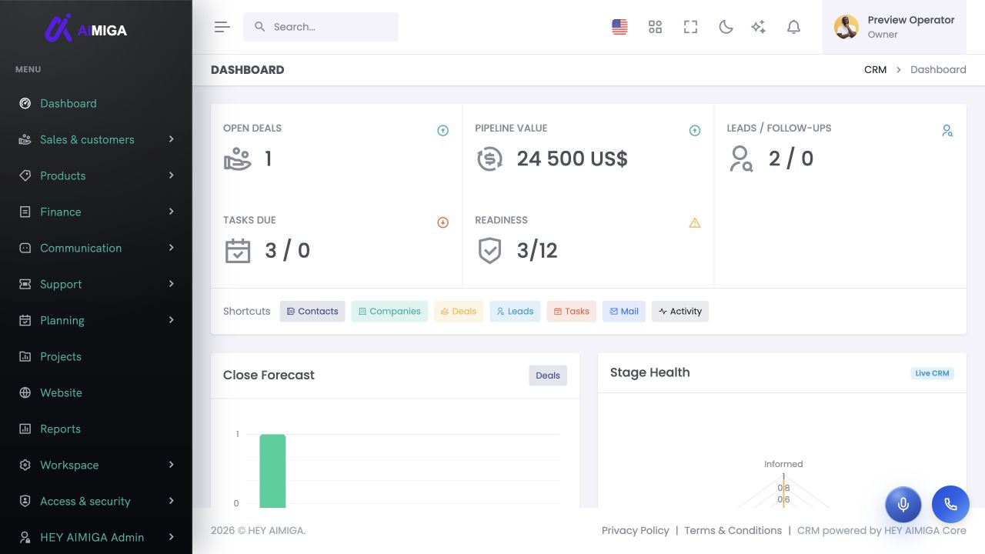Open the Website menu item

click(96, 392)
